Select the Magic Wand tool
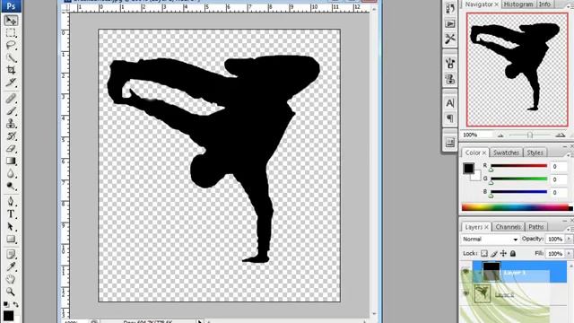574x323 pixels. tap(11, 57)
